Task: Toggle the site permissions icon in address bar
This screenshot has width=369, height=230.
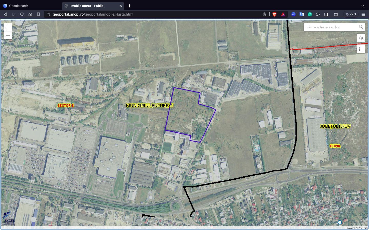Action: coord(48,14)
